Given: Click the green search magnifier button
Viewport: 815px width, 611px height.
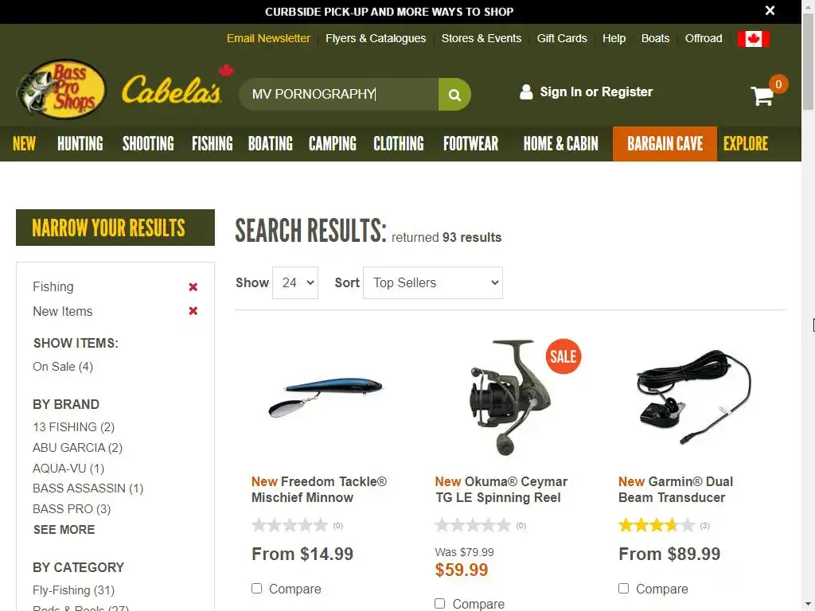Looking at the screenshot, I should [x=454, y=95].
